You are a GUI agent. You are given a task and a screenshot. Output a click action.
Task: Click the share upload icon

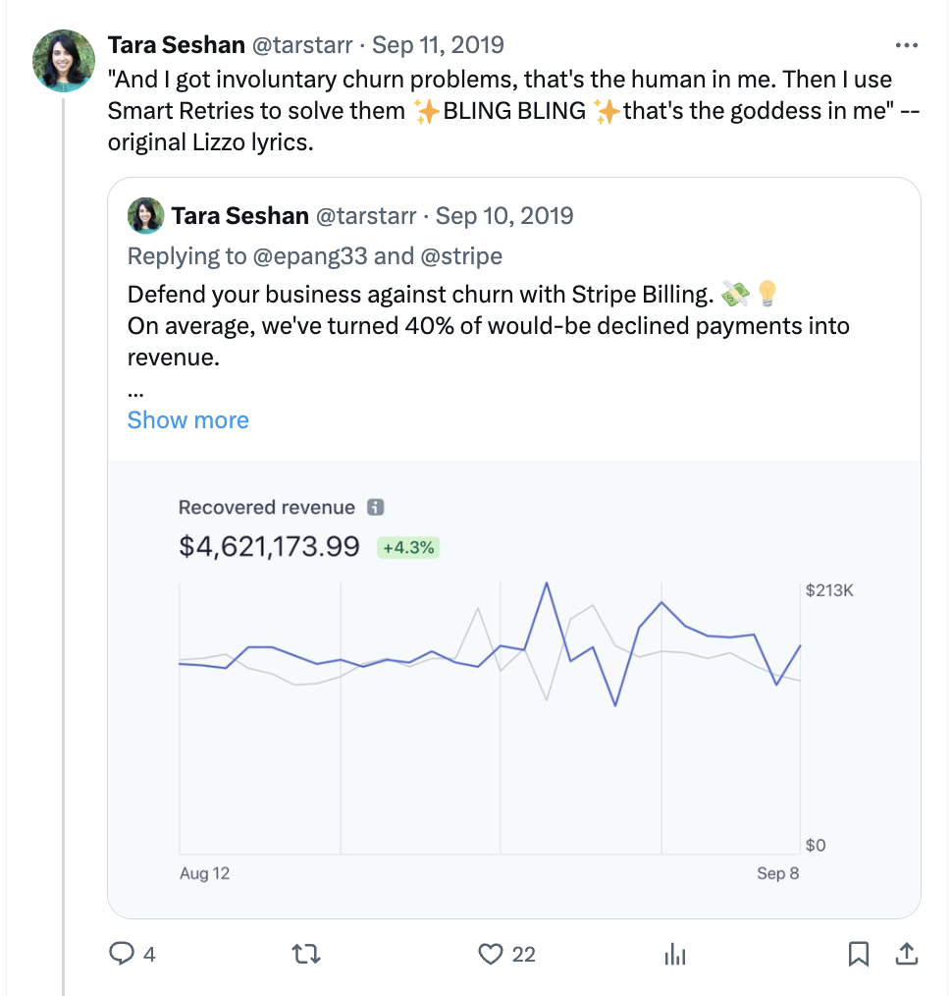(907, 954)
